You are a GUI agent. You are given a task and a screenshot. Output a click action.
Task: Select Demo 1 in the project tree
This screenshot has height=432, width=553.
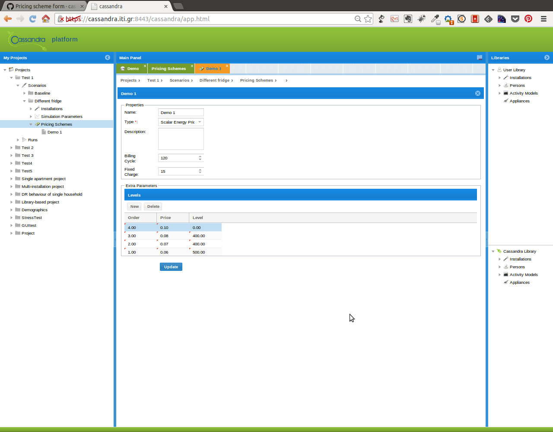point(54,132)
